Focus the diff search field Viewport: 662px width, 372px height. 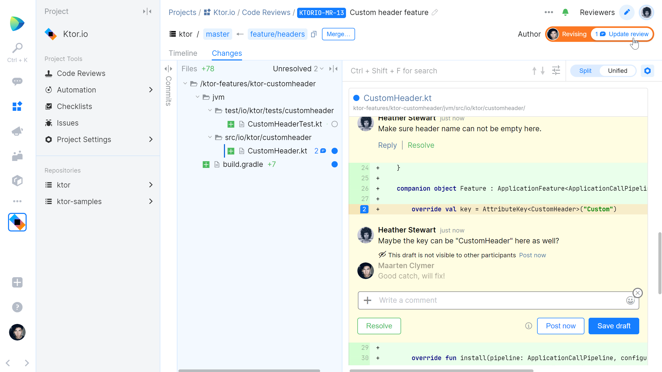(x=437, y=71)
